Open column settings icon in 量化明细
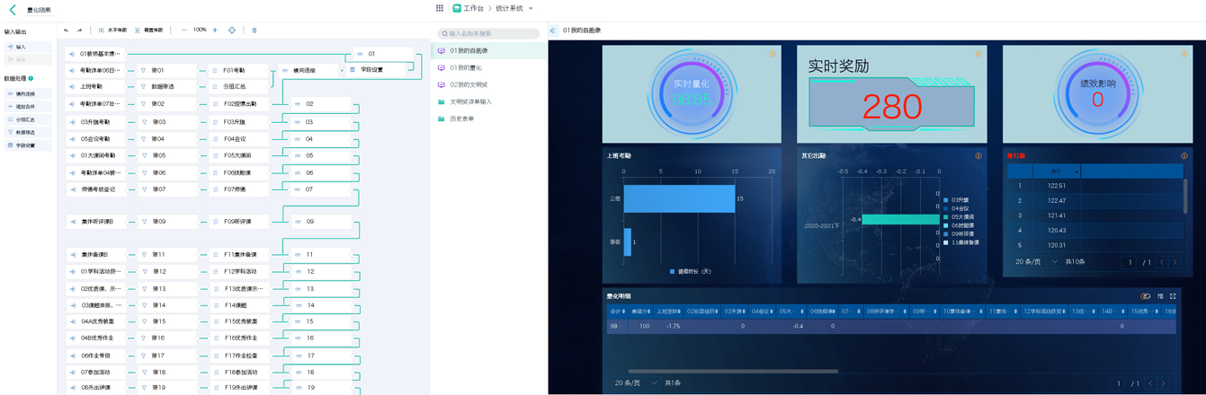The height and width of the screenshot is (395, 1206). point(1160,296)
